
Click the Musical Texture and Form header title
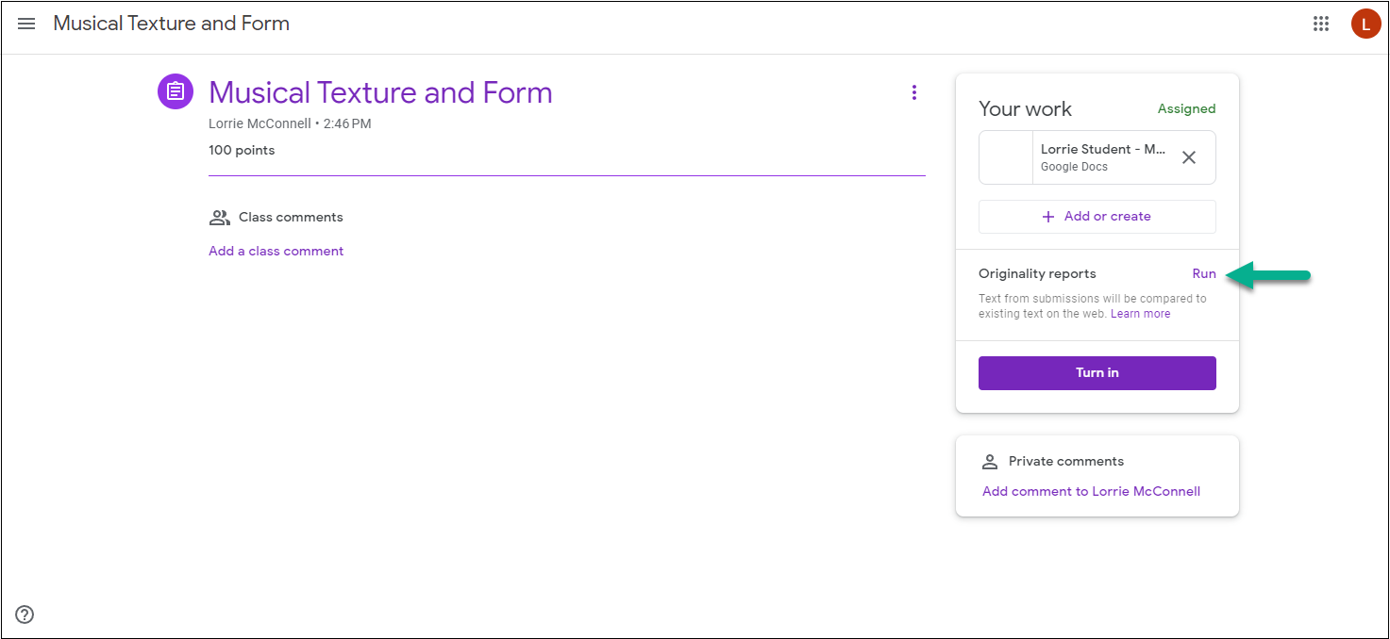click(x=172, y=24)
